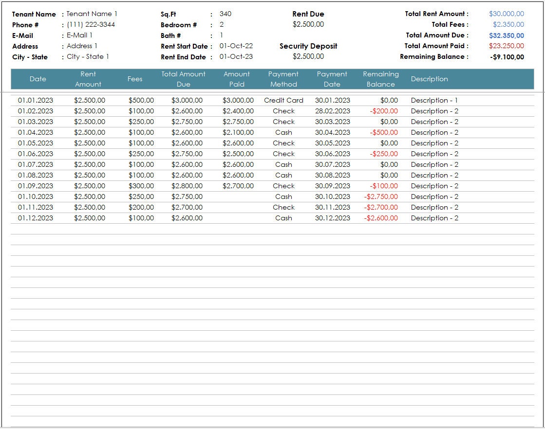
Task: Click Total Rent Amount value $30.000,00
Action: [507, 14]
